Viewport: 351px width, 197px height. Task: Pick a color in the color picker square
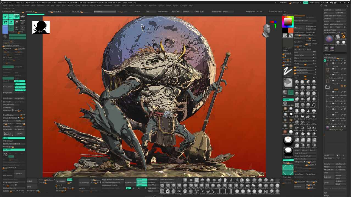(x=288, y=21)
